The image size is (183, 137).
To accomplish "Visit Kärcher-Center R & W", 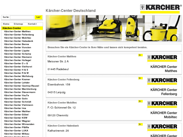I will (16, 73).
